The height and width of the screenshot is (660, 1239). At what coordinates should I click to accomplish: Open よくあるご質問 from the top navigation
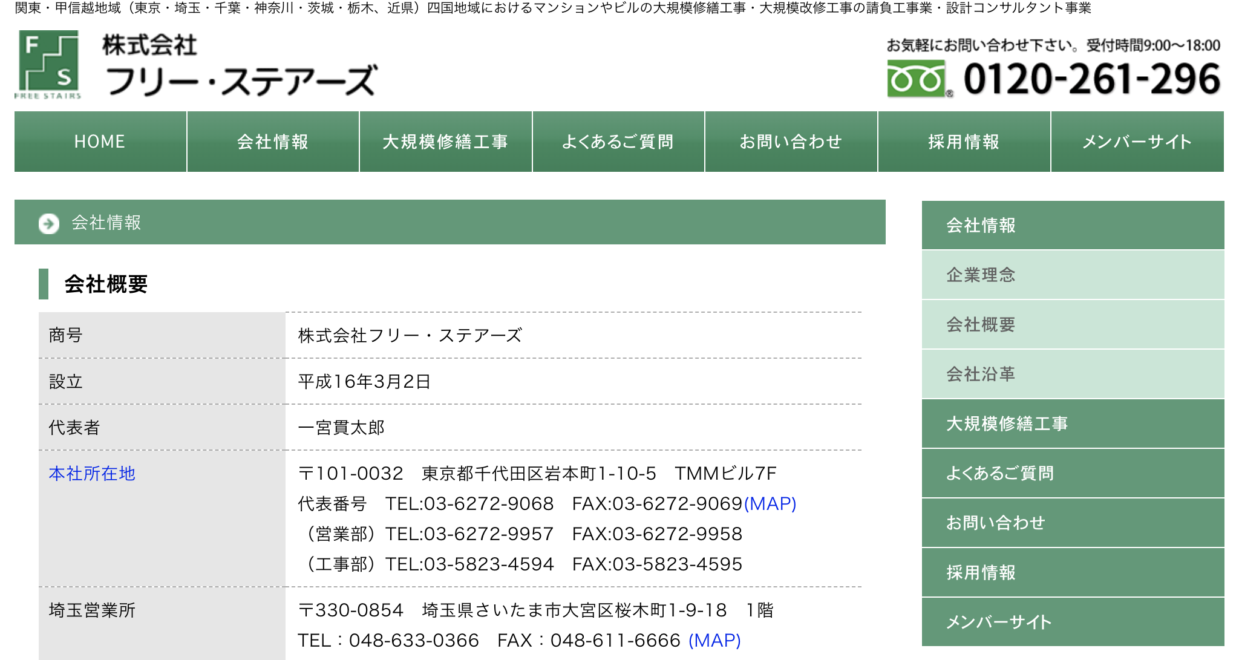[618, 141]
